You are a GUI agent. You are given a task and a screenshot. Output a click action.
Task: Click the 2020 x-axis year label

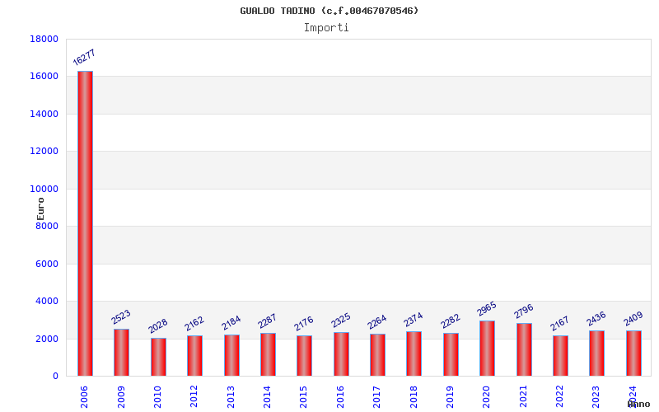[x=486, y=397]
